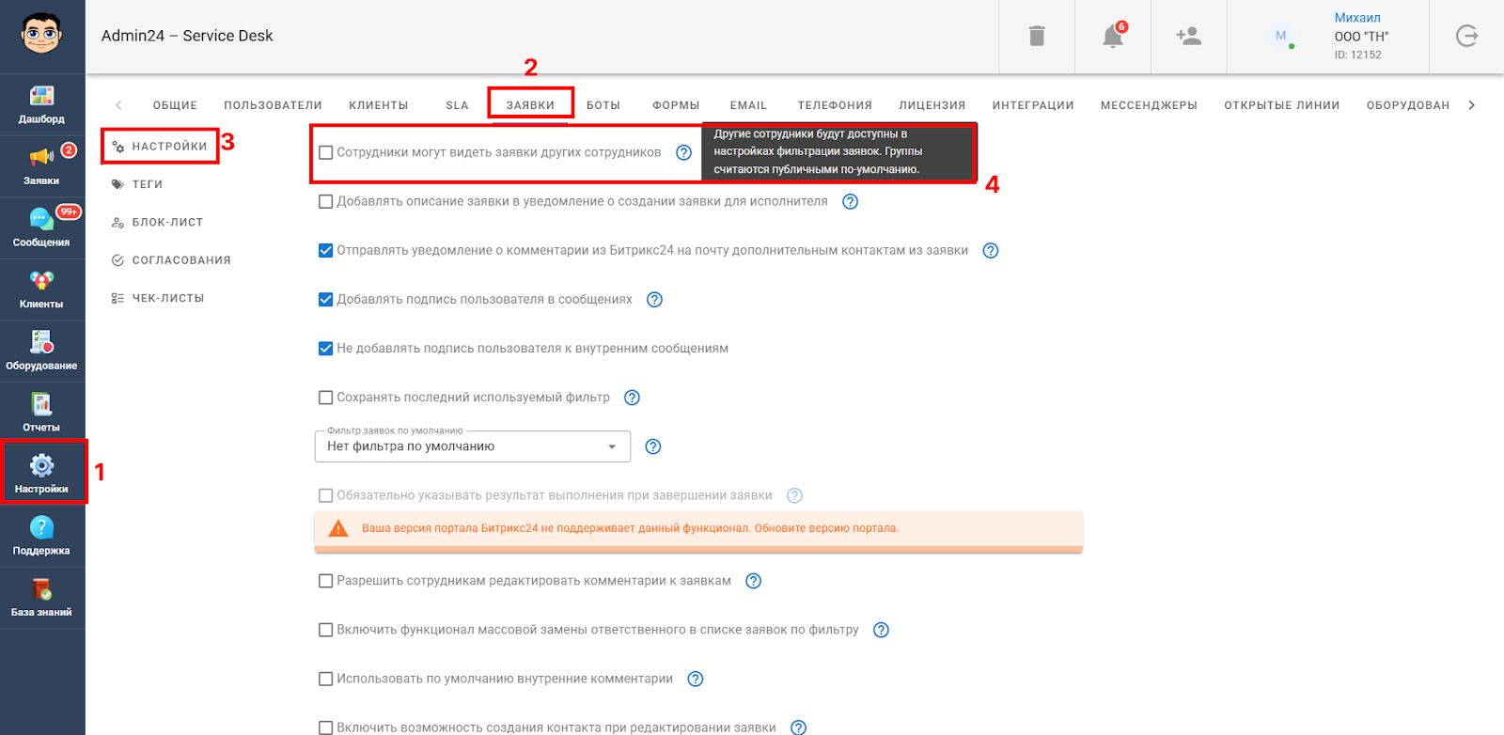Click the add user icon in header
This screenshot has height=735, width=1504.
(1188, 36)
